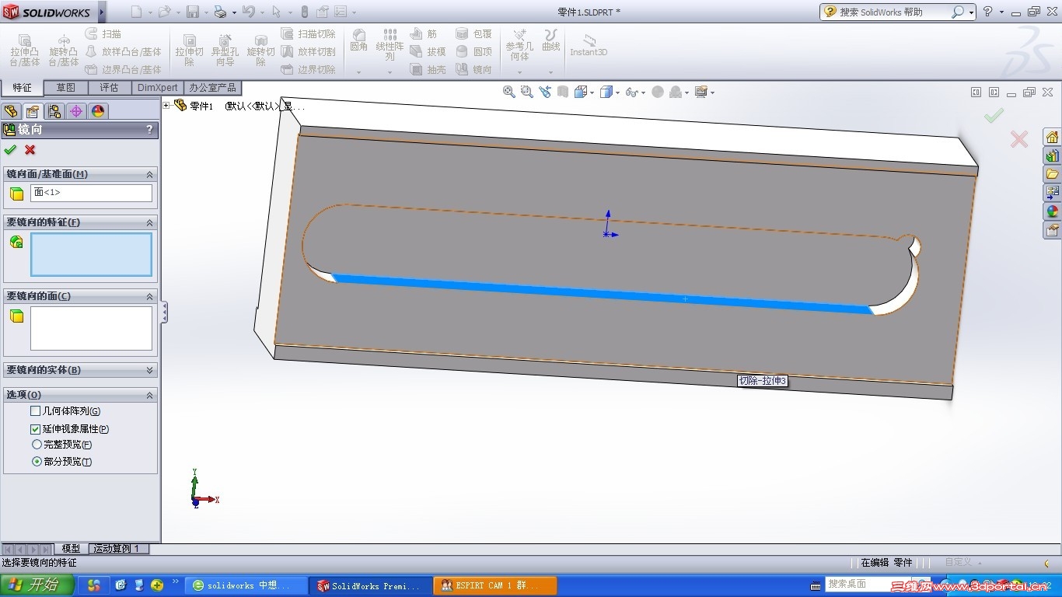Viewport: 1062px width, 597px height.
Task: Click the 拉伸切除 extruded cut tool
Action: [x=189, y=51]
